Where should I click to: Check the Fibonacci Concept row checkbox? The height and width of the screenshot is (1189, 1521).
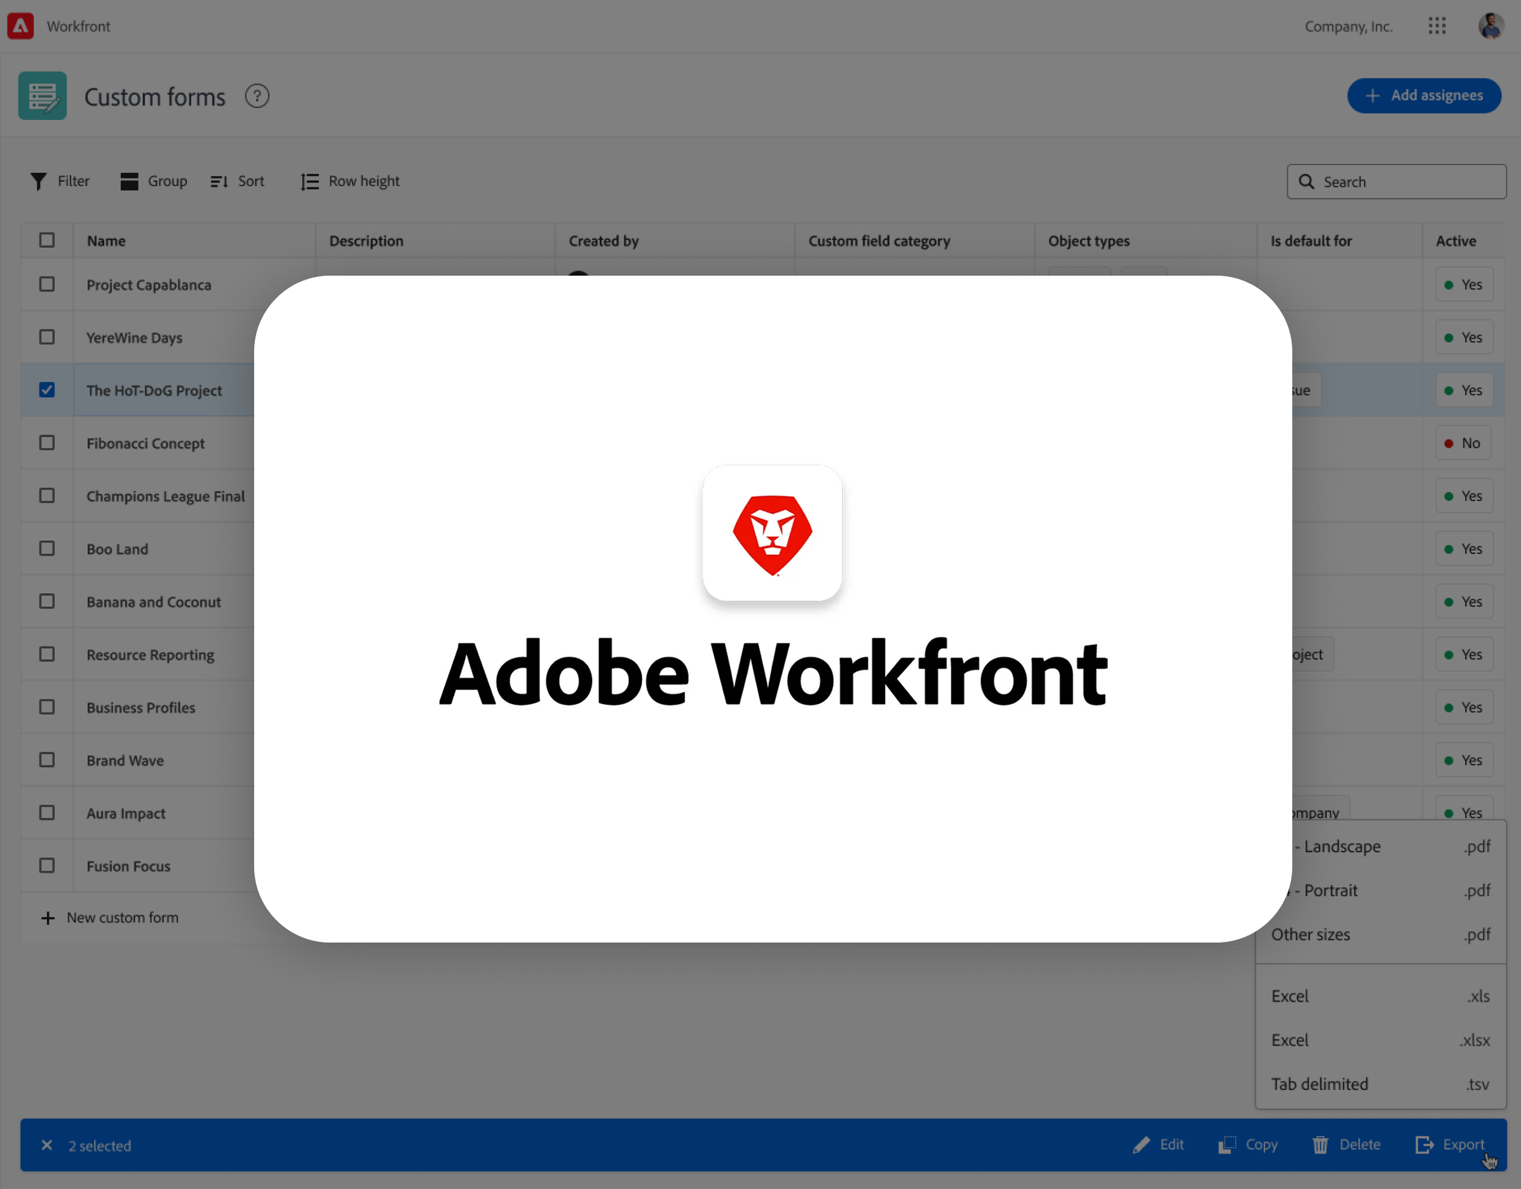coord(46,443)
